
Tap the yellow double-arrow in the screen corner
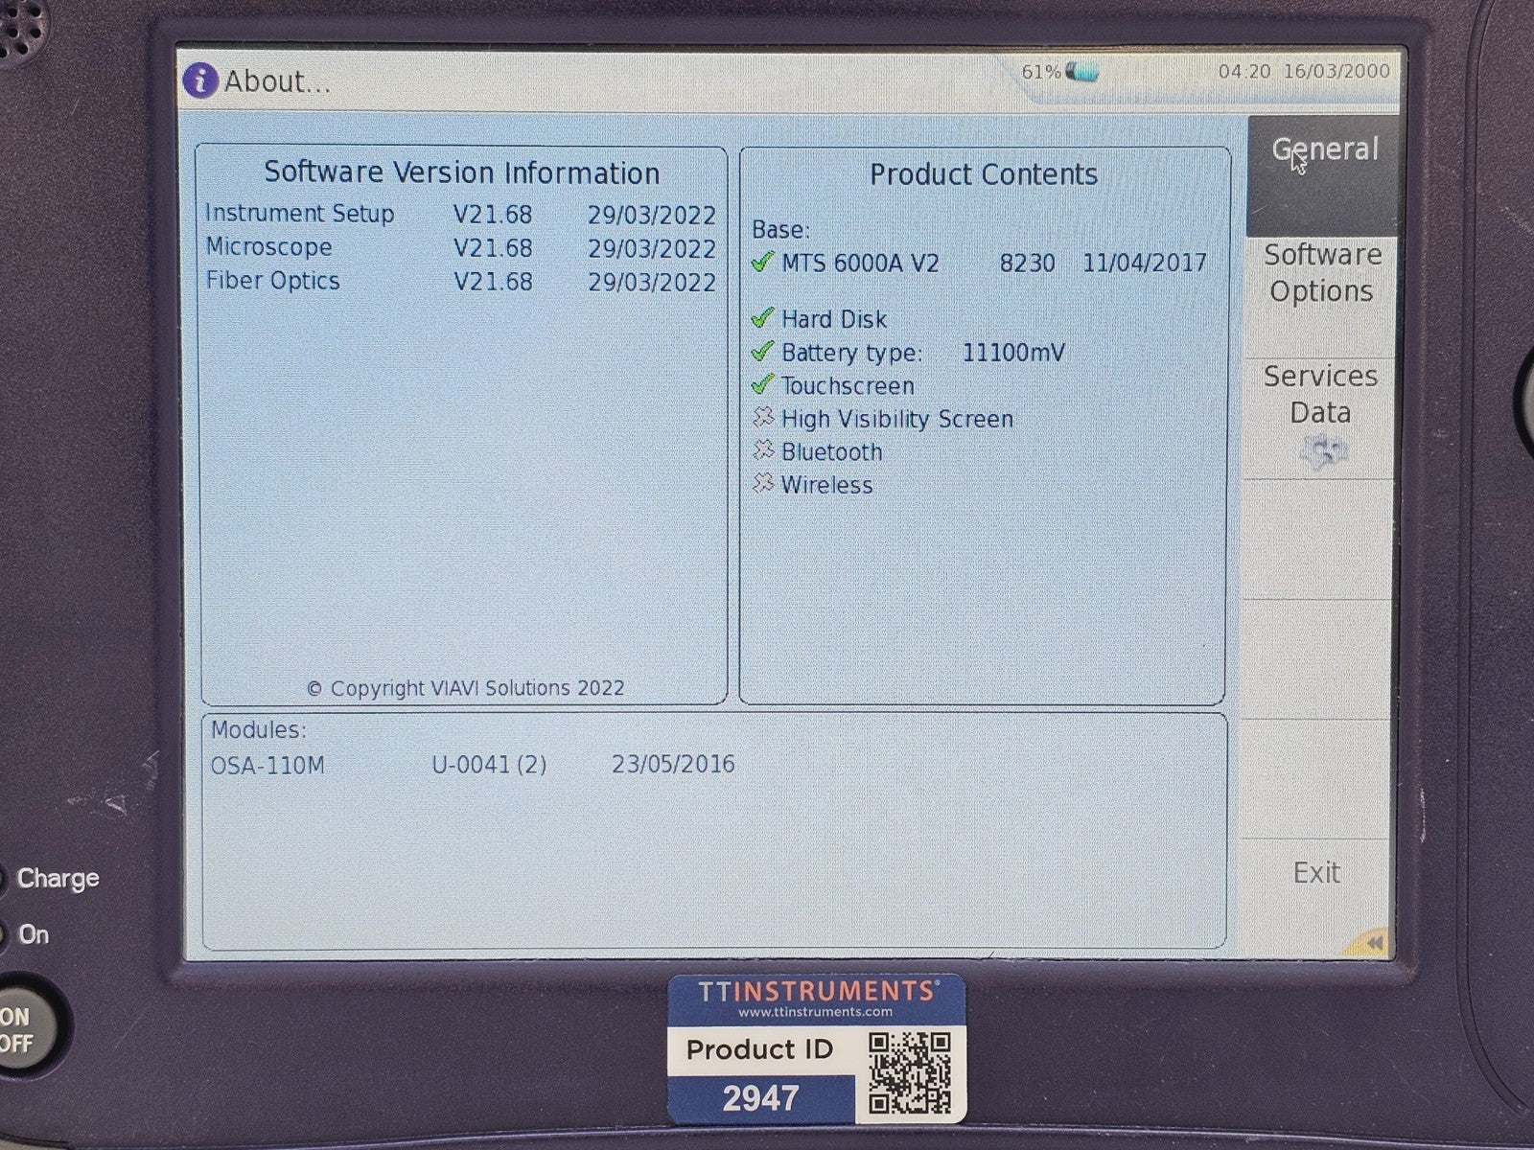click(1374, 943)
